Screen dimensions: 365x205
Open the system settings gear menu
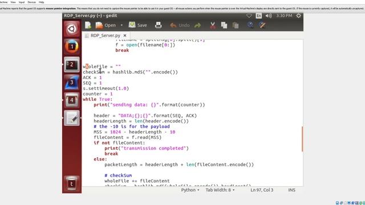pos(298,15)
